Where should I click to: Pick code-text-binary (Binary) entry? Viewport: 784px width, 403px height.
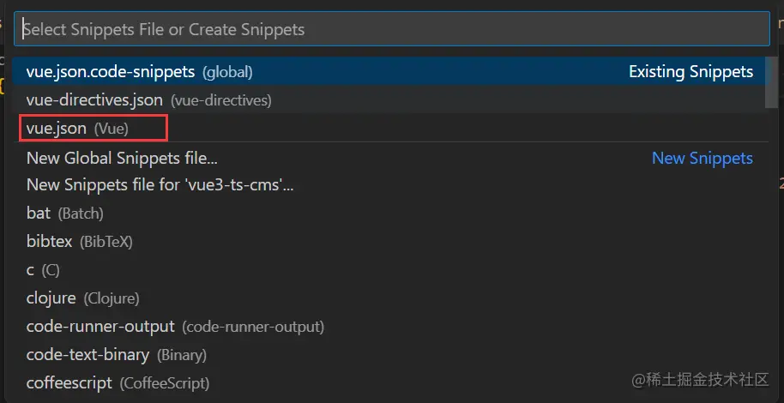87,354
